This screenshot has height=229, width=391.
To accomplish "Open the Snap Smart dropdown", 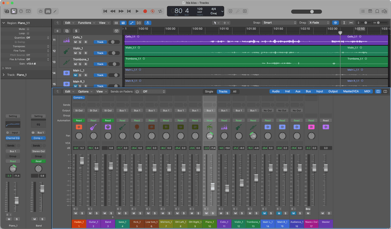I will tap(279, 23).
